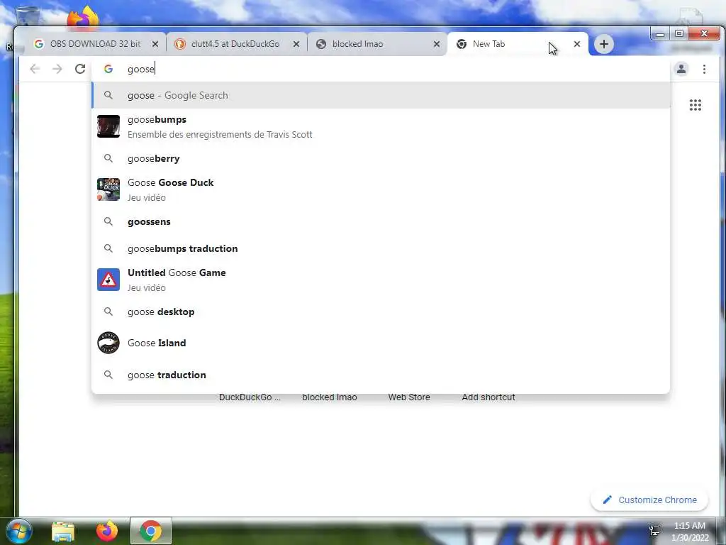Launch Firefox from the taskbar
The height and width of the screenshot is (545, 726).
click(107, 531)
